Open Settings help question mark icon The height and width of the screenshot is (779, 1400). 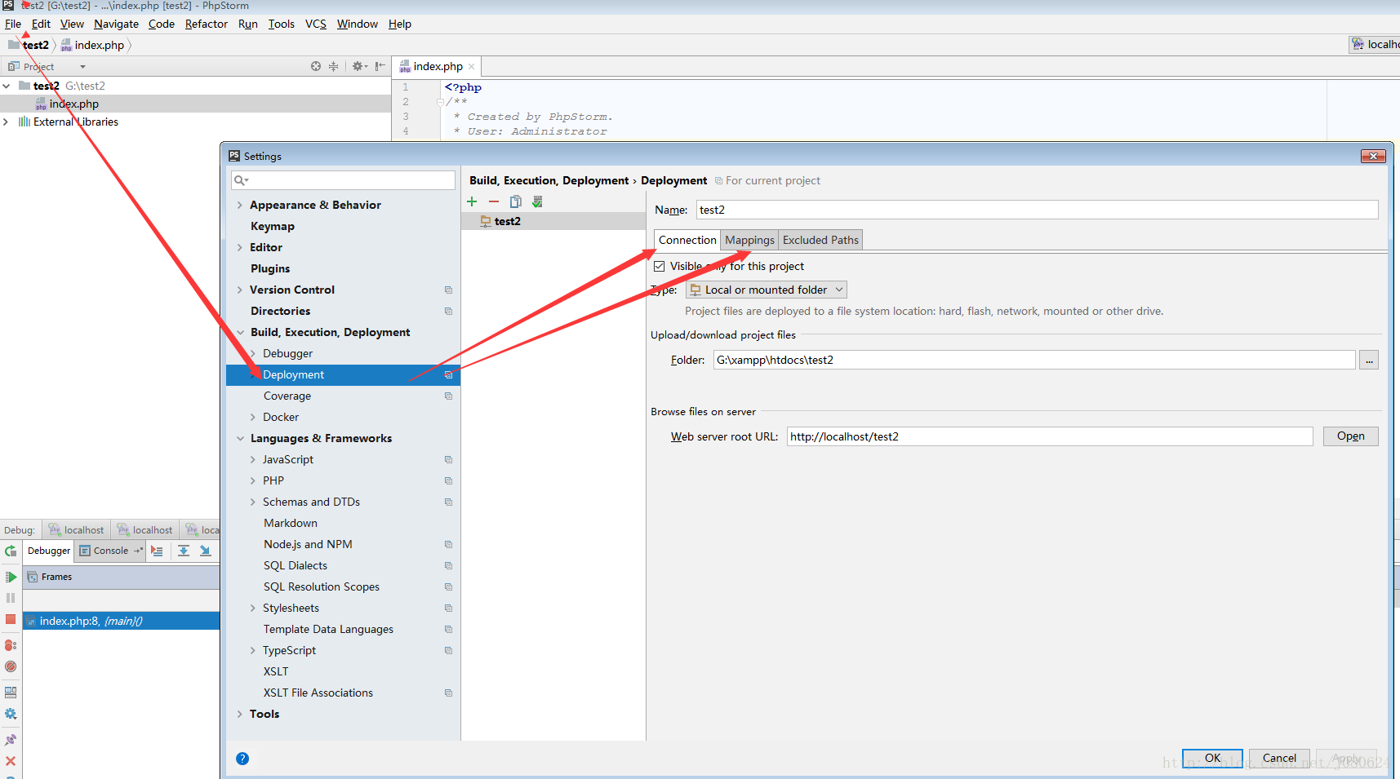point(242,759)
